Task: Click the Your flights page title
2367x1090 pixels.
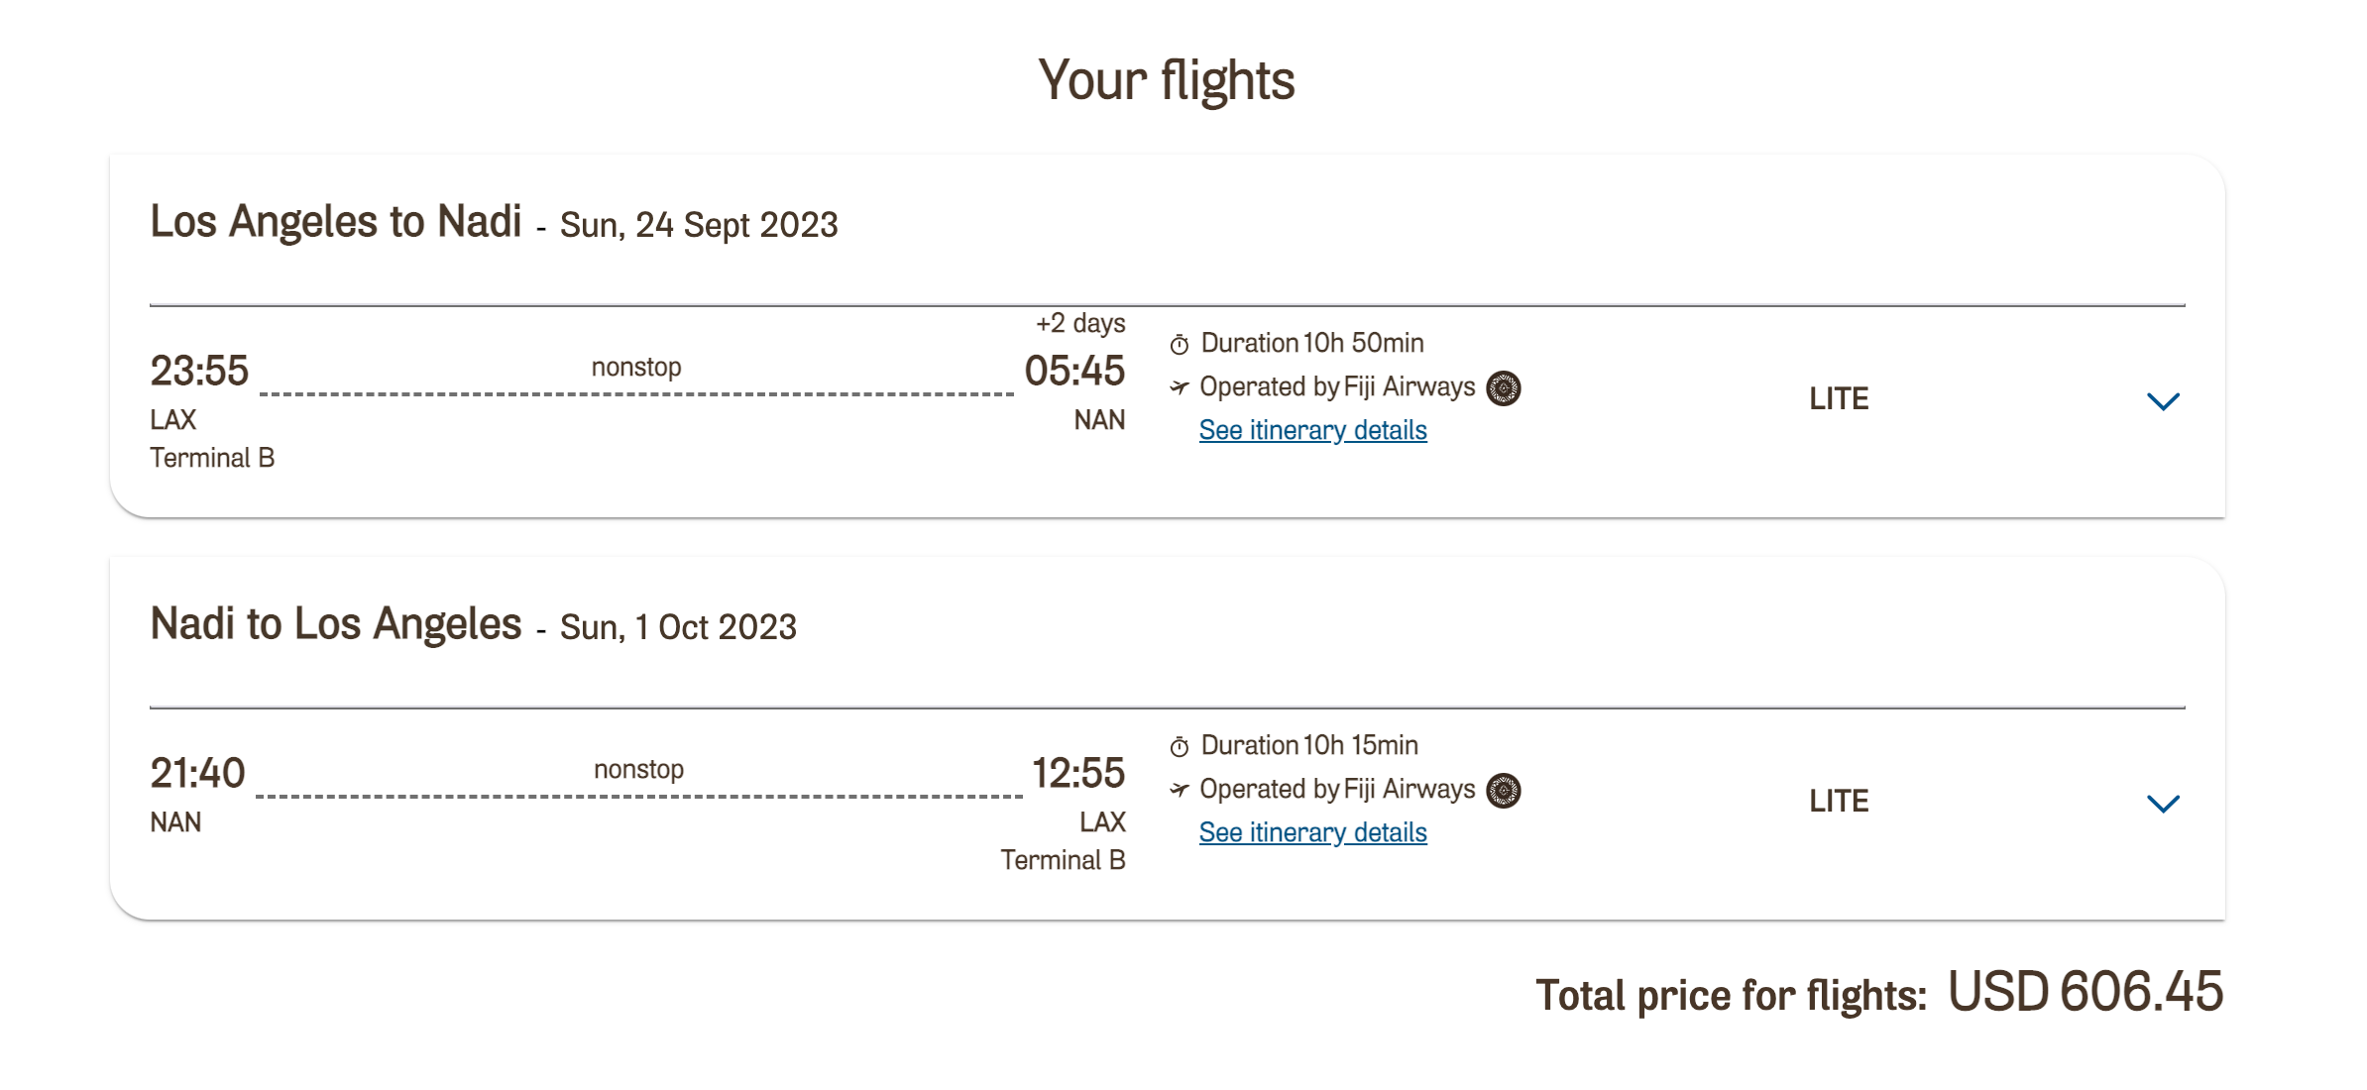Action: pos(1167,79)
